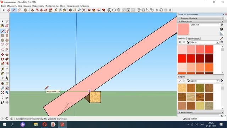Select the Eraser tool in top toolbar
Screen dimensions: 227x128
click(x=9, y=10)
